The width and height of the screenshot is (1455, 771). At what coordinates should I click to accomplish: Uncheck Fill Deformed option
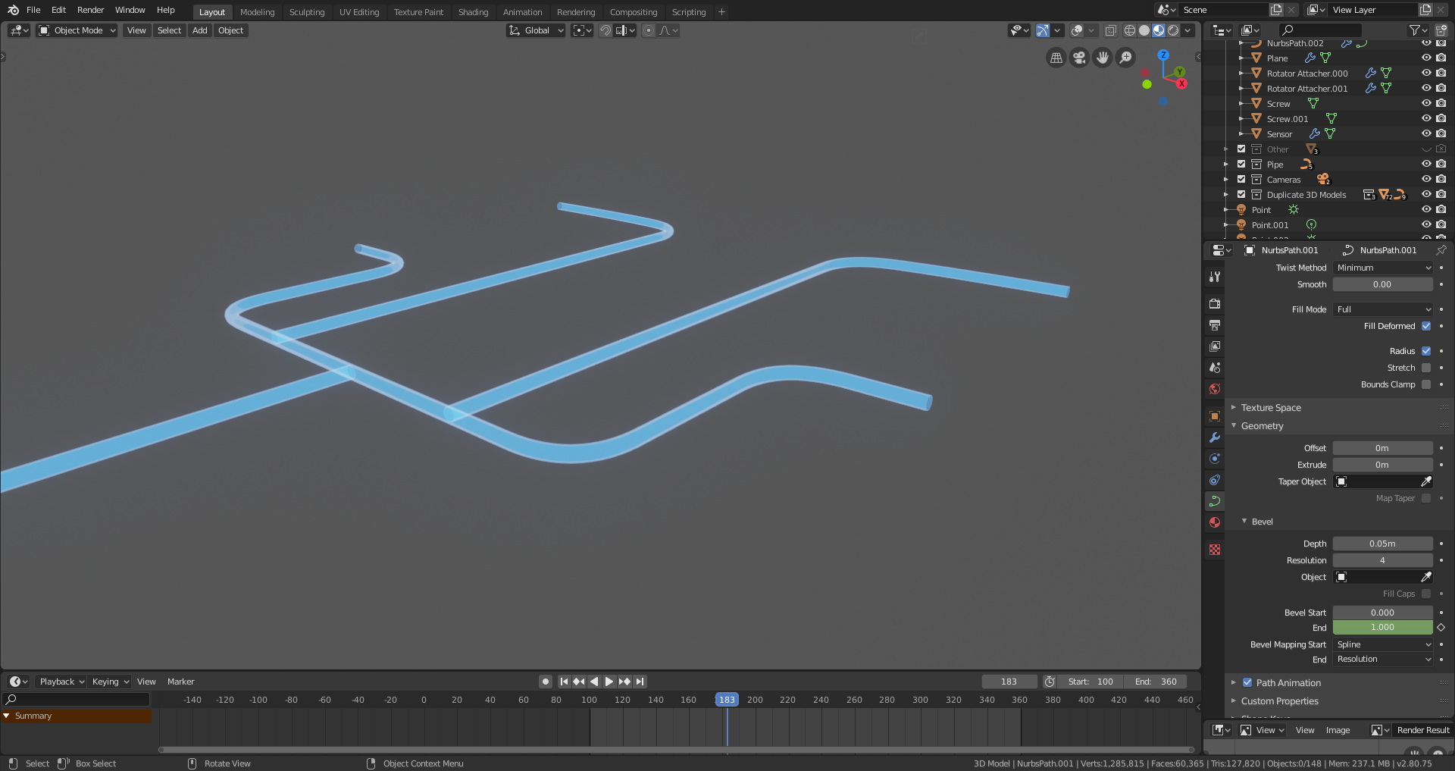[1427, 326]
